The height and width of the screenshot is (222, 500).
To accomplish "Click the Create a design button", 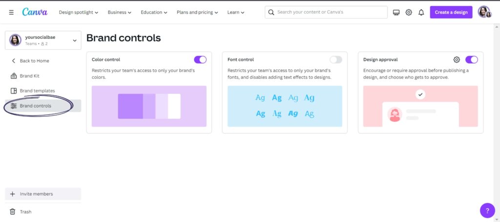I will (x=451, y=12).
